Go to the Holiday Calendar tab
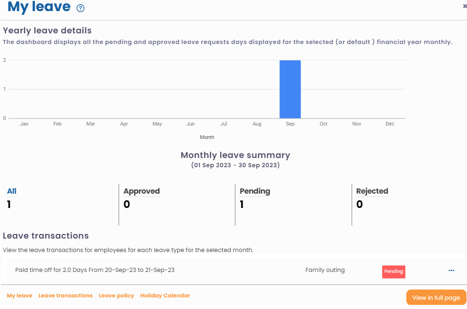 click(x=165, y=295)
